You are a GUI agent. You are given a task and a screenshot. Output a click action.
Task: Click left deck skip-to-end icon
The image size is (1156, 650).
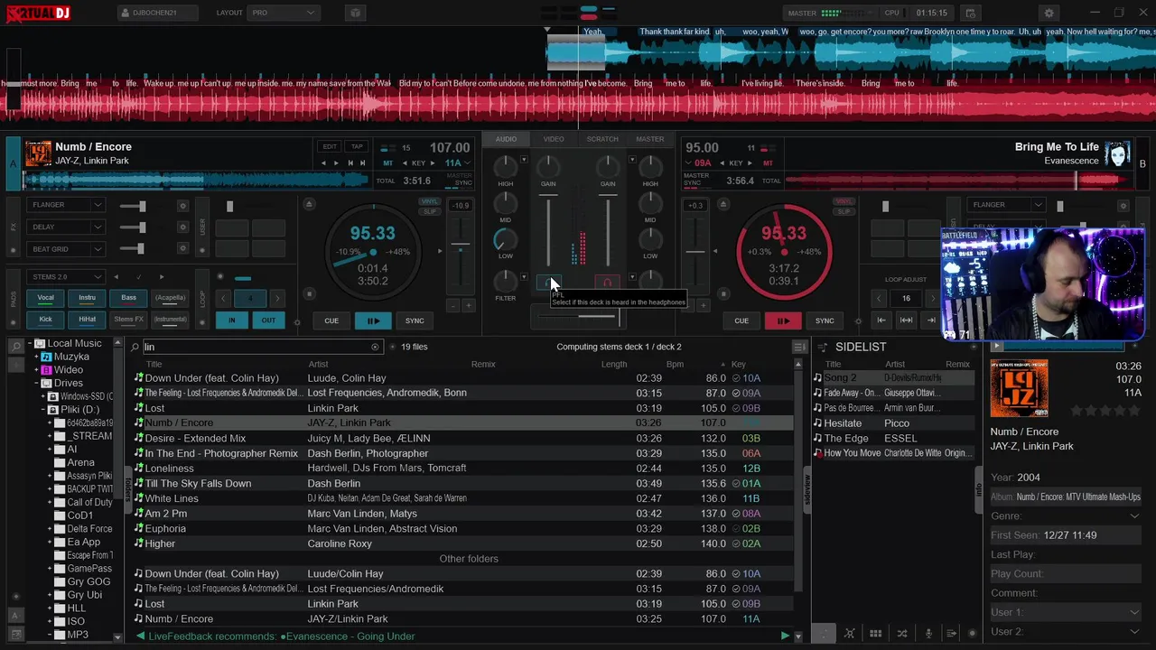[363, 163]
